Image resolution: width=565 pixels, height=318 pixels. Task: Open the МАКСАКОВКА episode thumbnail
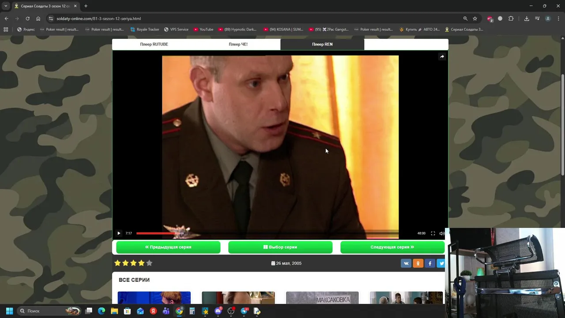322,298
